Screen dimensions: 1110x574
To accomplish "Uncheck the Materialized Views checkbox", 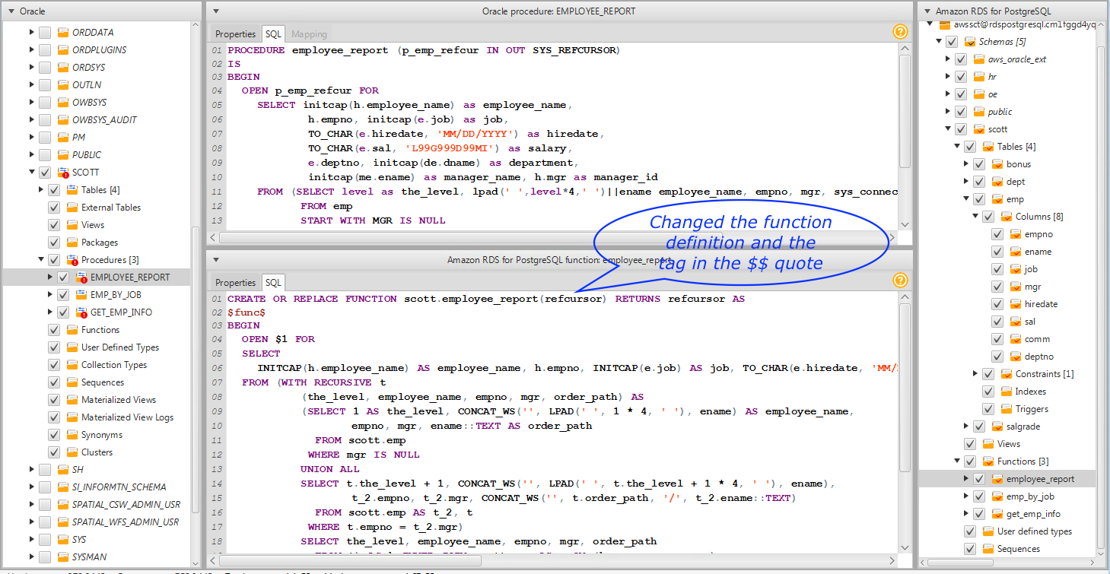I will pyautogui.click(x=54, y=400).
